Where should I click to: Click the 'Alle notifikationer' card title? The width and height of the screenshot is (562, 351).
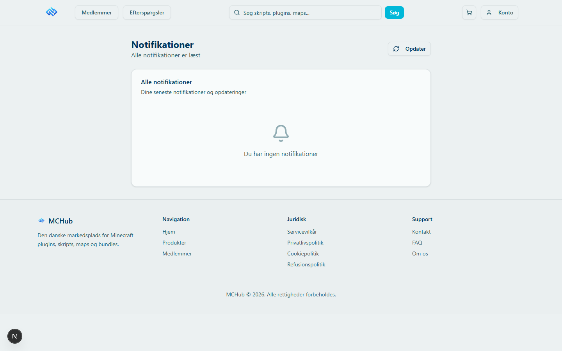pyautogui.click(x=166, y=82)
